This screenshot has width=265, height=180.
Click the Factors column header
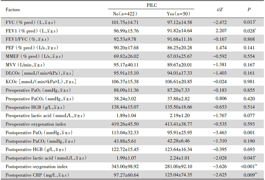pyautogui.click(x=13, y=10)
